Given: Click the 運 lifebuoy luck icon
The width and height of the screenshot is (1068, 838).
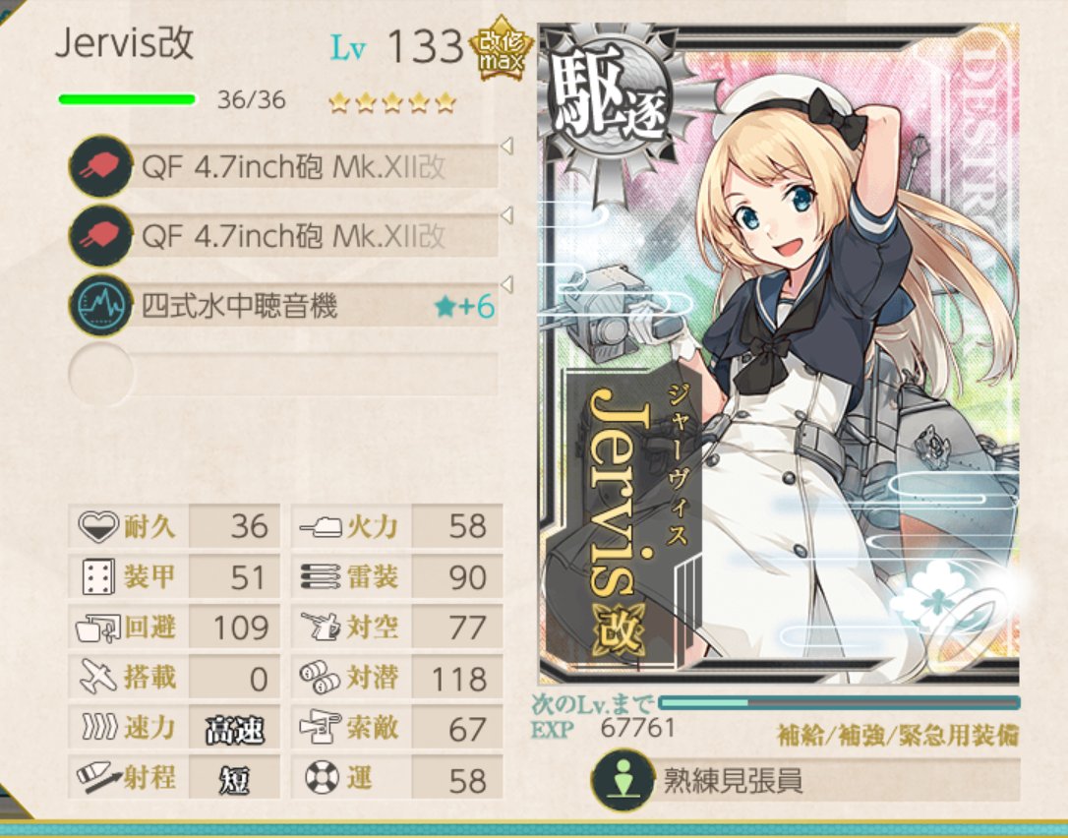Looking at the screenshot, I should 322,777.
